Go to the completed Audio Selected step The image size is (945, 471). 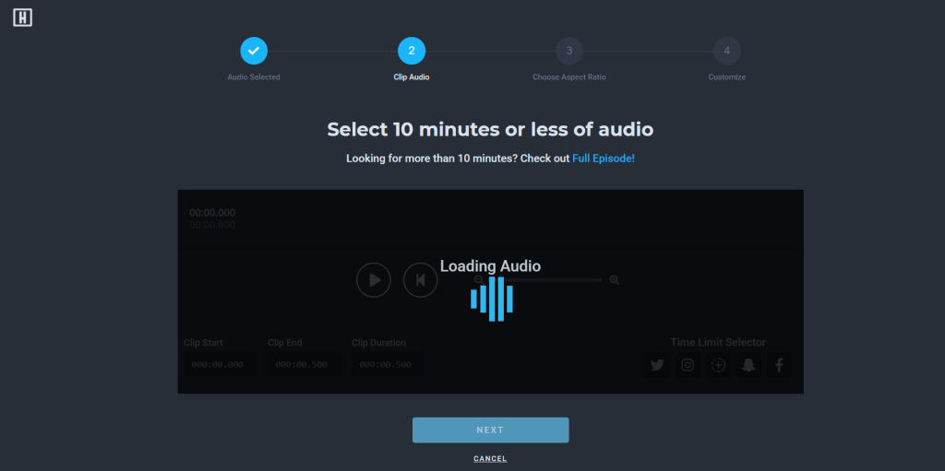point(254,51)
